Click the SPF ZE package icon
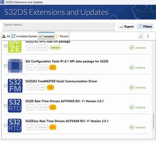The width and height of the screenshot is (156, 150). tap(15, 47)
